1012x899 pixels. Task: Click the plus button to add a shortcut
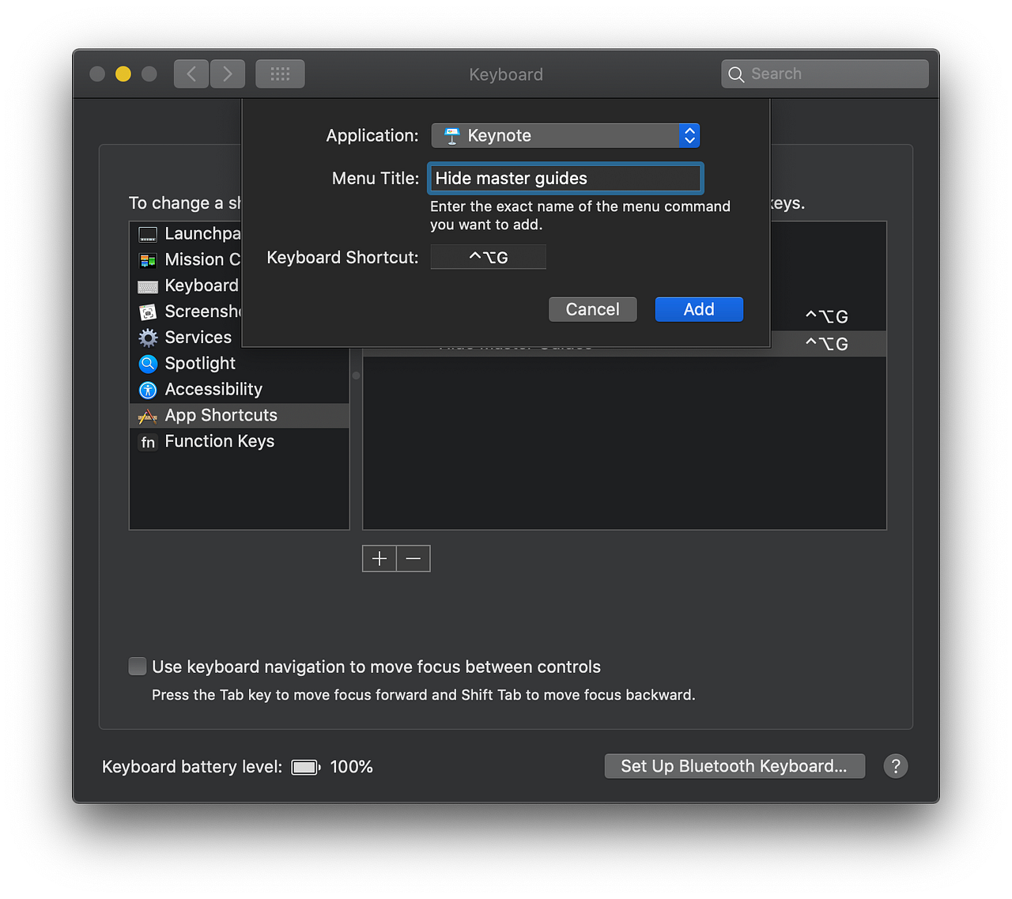tap(379, 558)
